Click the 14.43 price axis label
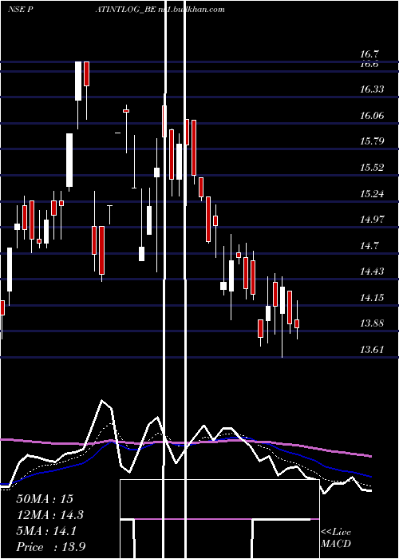 click(x=372, y=272)
